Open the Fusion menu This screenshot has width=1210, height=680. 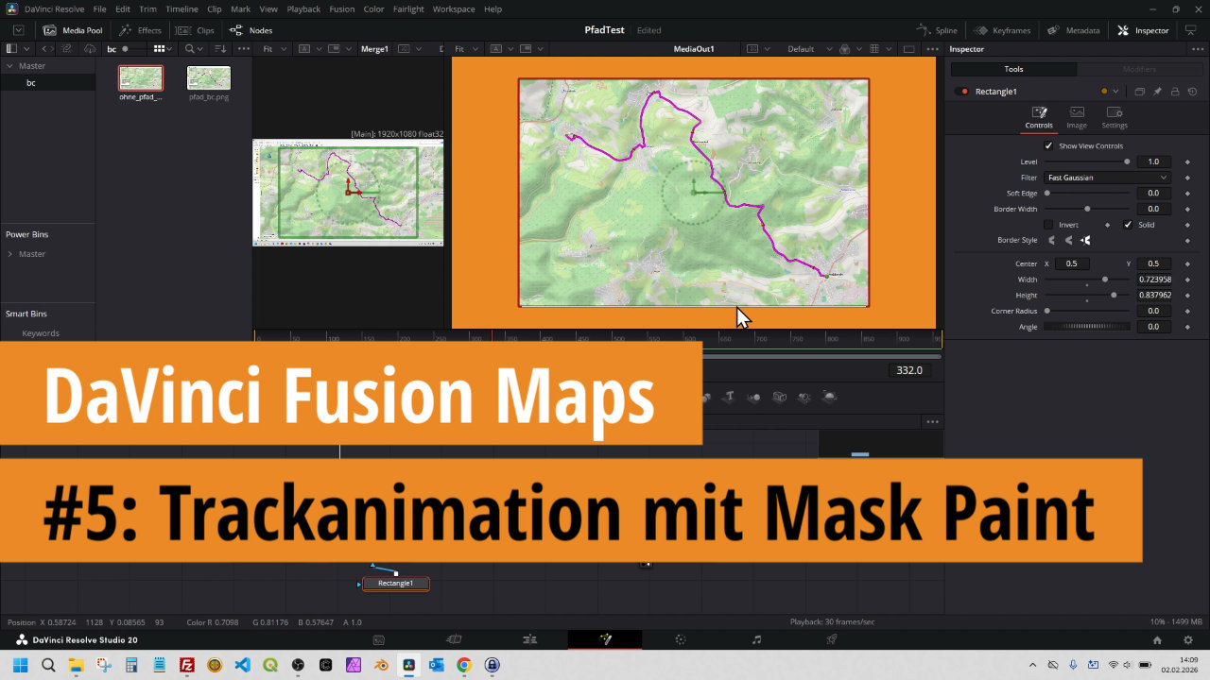[341, 8]
